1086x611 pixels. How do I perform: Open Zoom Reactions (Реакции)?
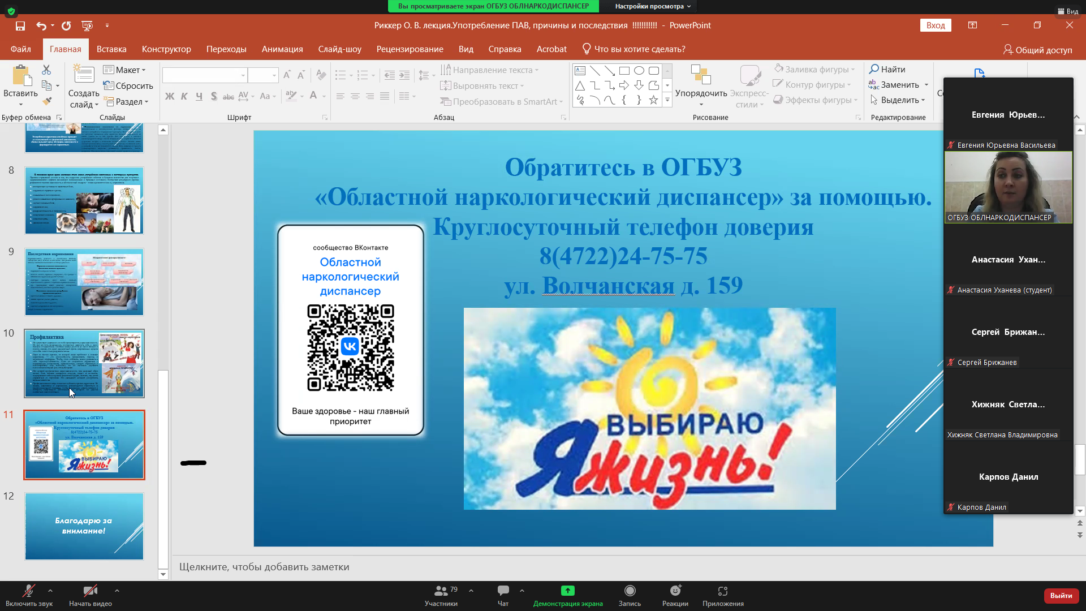[x=675, y=596]
